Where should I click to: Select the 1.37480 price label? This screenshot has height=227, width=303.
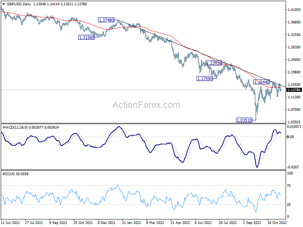(x=106, y=20)
